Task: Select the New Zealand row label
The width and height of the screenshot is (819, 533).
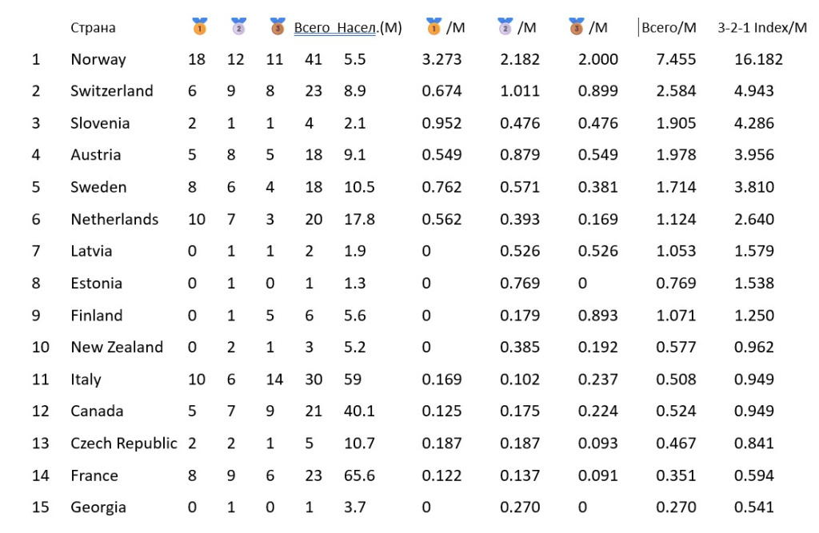Action: click(x=117, y=348)
